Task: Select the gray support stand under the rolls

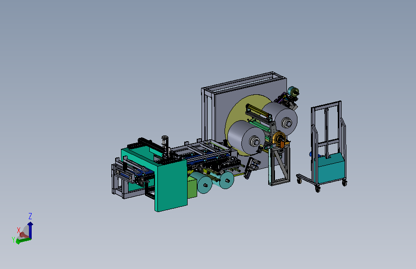Action: pyautogui.click(x=279, y=166)
